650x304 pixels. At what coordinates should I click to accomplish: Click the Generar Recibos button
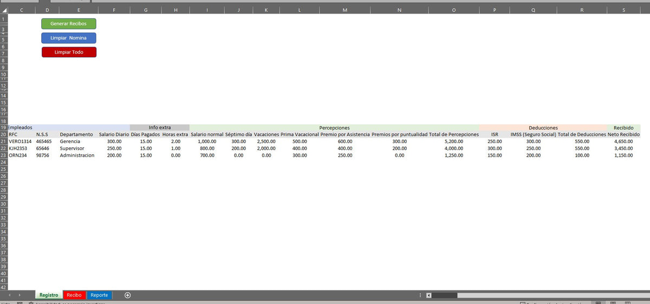click(x=69, y=24)
